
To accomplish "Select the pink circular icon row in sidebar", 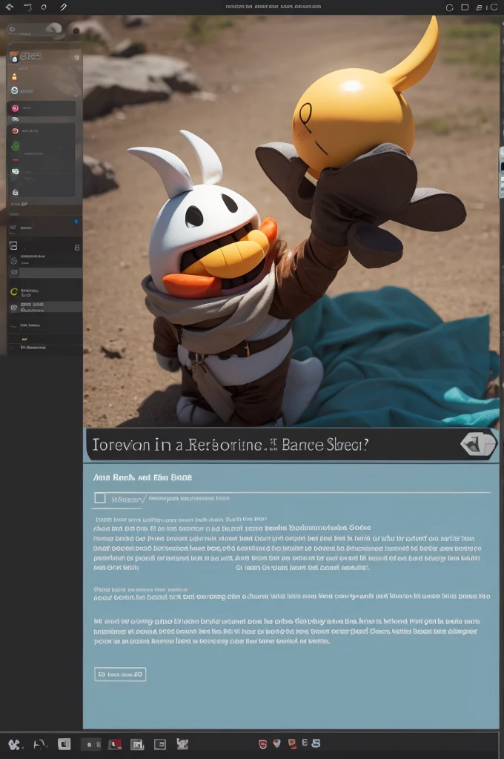I will tap(42, 108).
